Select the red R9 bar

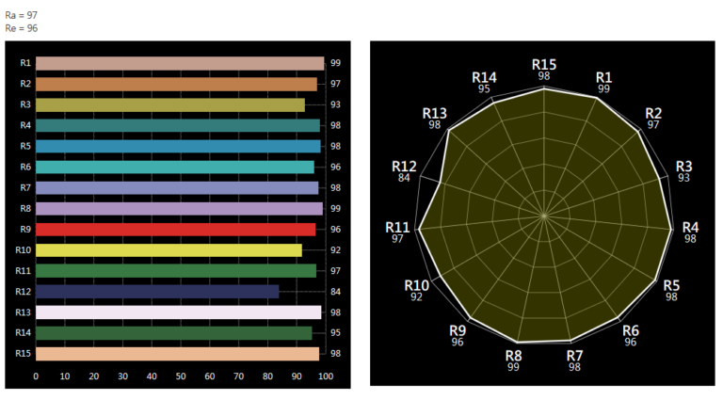tap(176, 230)
